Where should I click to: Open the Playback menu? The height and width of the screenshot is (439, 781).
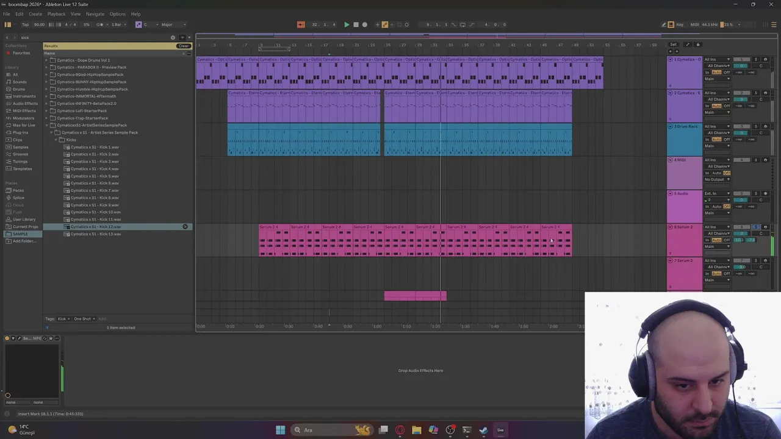coord(56,14)
